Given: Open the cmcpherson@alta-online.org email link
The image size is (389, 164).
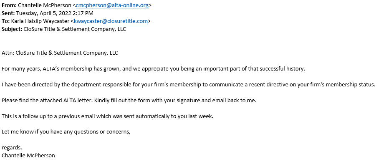Looking at the screenshot, I should 112,5.
